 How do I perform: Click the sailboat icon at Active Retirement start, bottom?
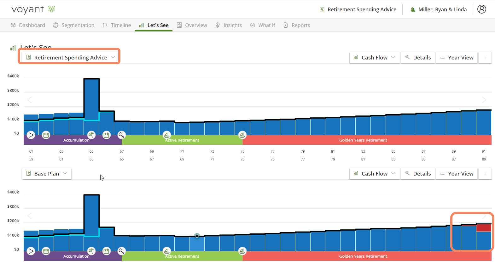click(167, 251)
